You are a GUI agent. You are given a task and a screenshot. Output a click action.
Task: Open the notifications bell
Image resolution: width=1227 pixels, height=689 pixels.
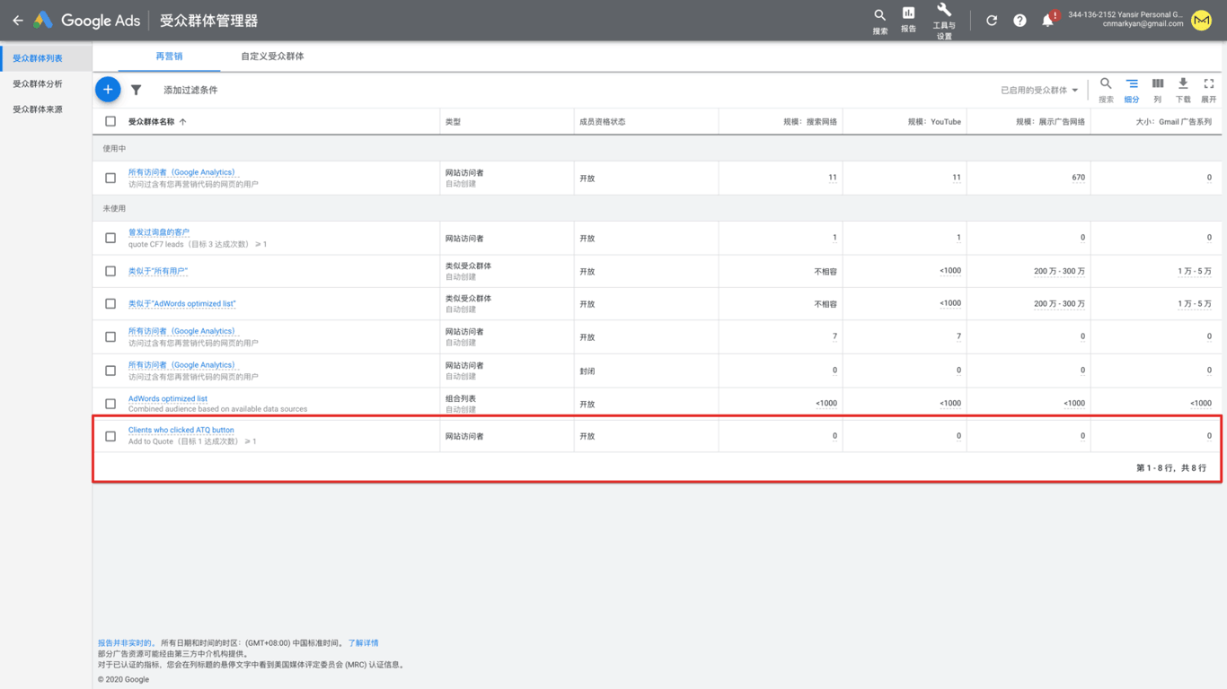point(1047,21)
